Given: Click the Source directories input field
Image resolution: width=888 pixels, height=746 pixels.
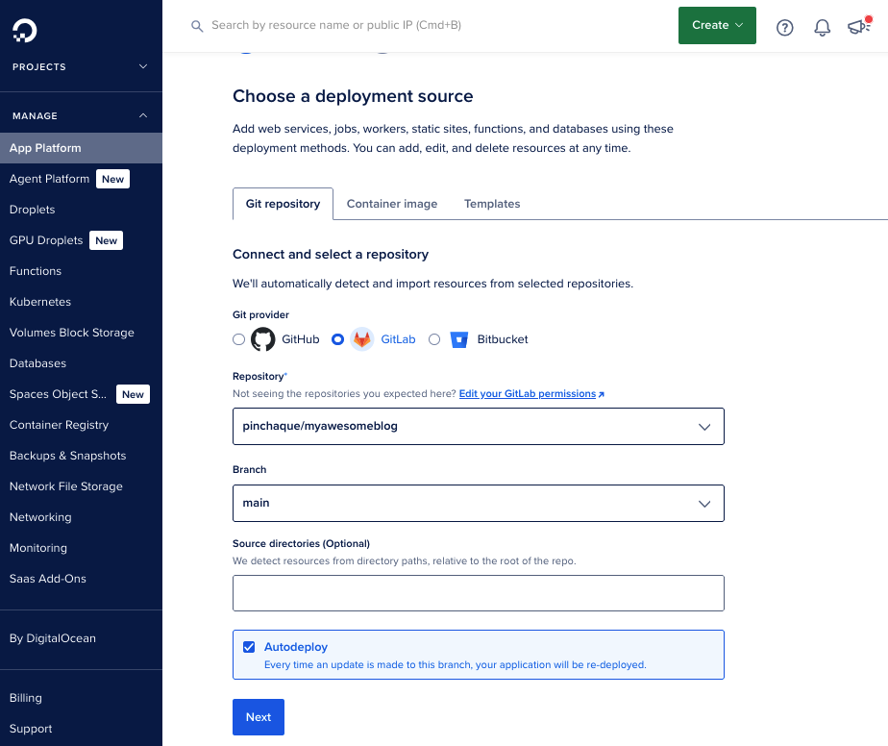Looking at the screenshot, I should 478,593.
